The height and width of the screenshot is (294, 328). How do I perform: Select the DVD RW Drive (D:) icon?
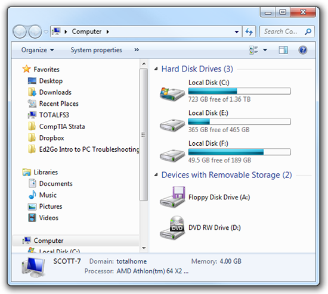point(172,227)
